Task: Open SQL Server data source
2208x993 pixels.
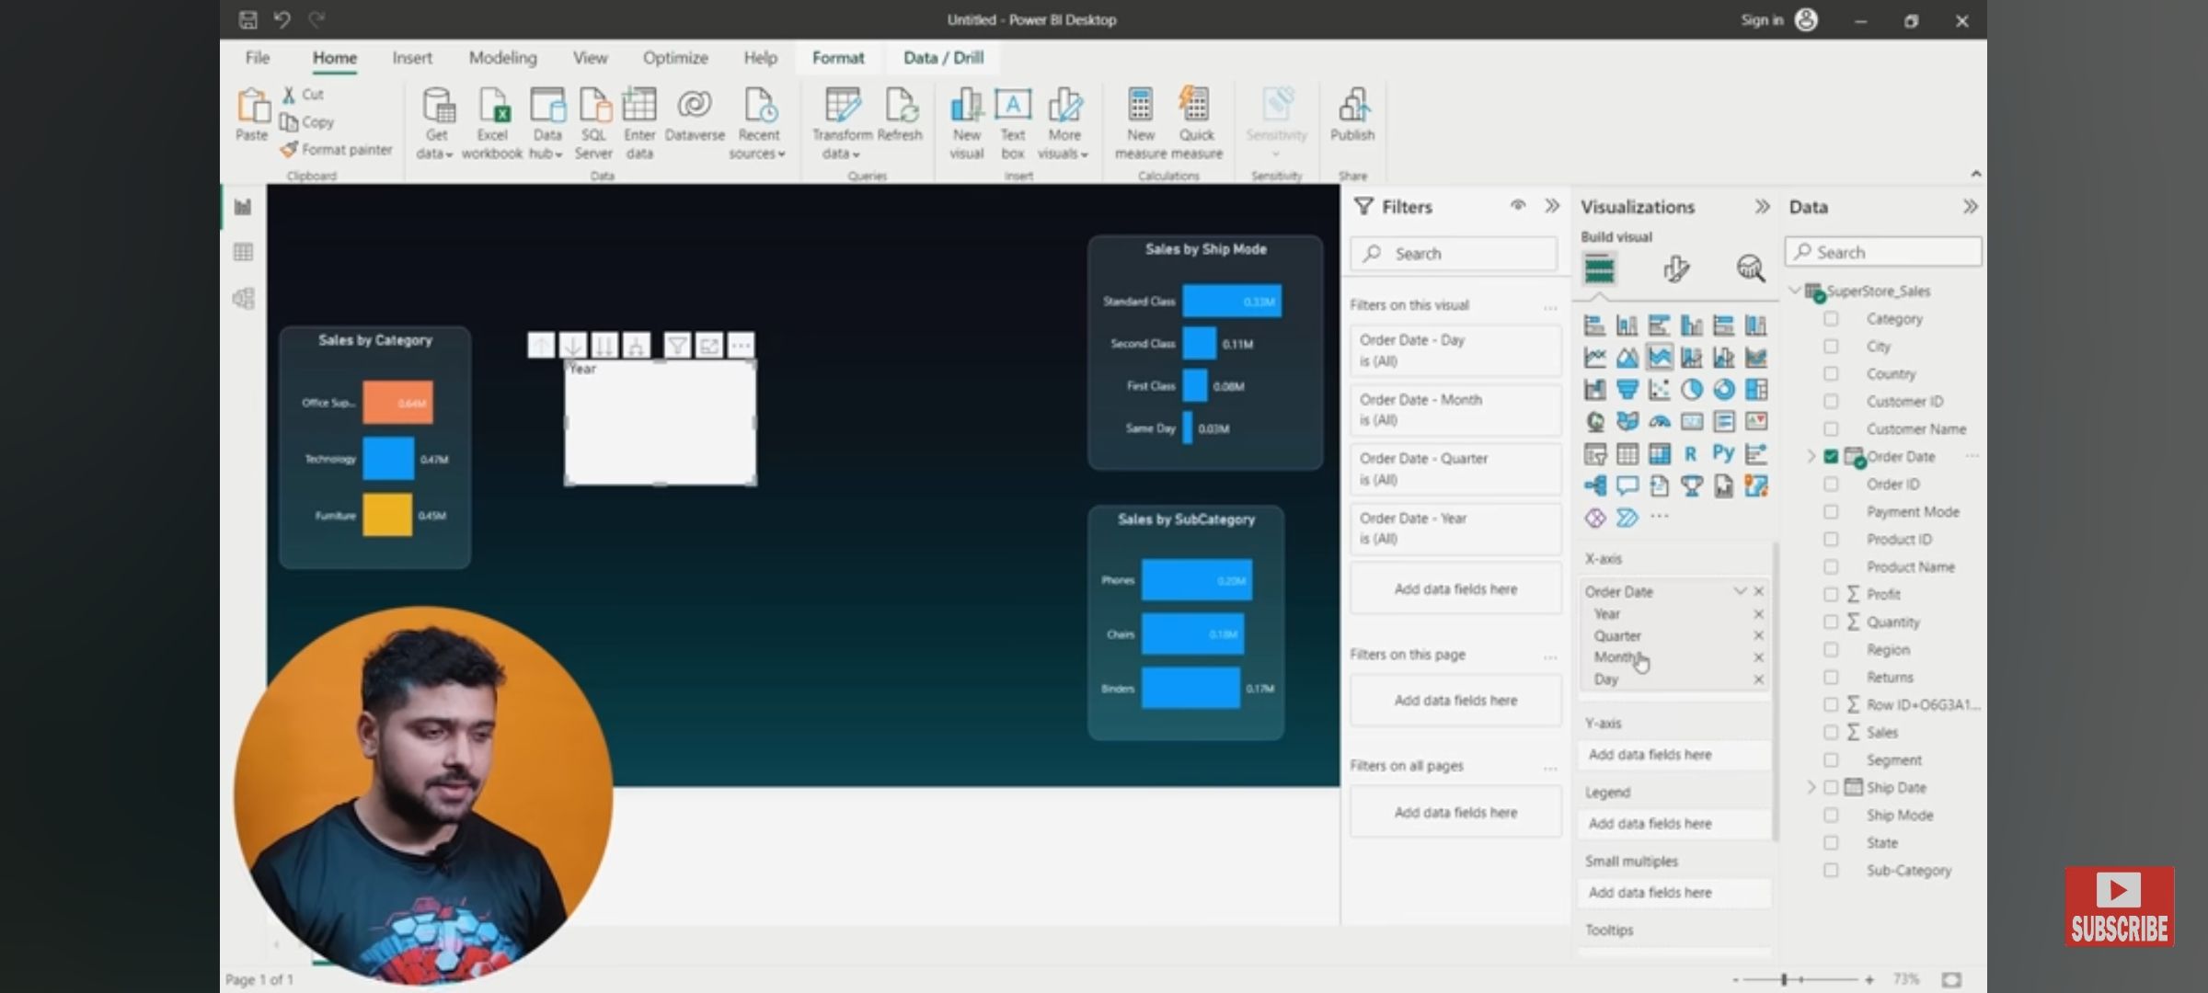Action: [x=593, y=123]
